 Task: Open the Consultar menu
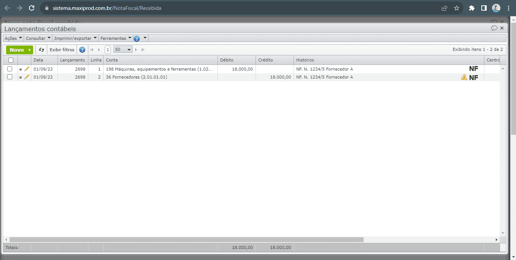click(38, 38)
